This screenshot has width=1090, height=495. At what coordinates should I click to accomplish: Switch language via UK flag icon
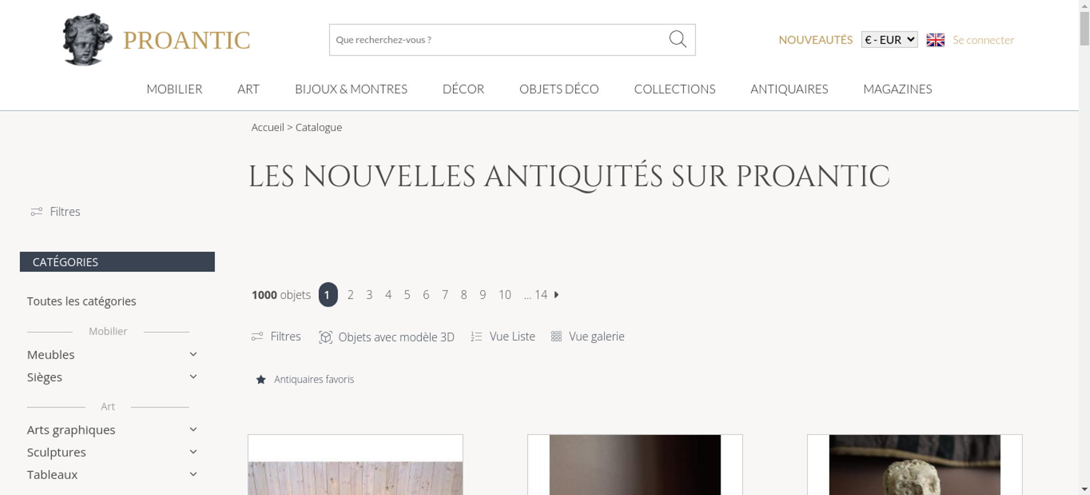point(935,40)
